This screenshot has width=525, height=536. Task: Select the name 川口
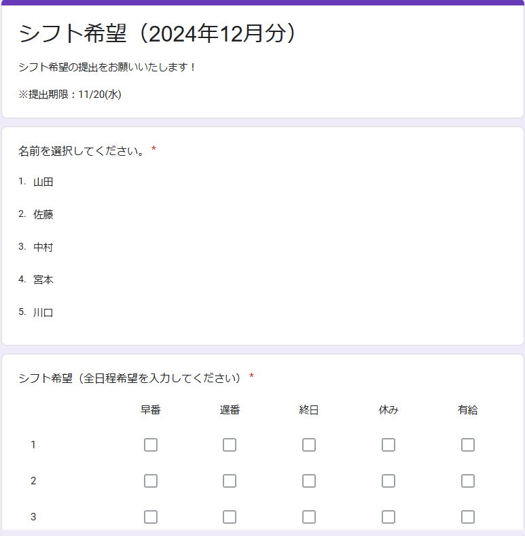click(43, 312)
